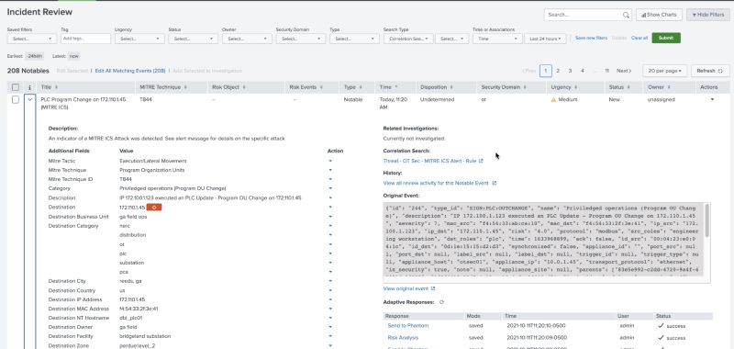Click Save new filters link
The image size is (734, 349).
tap(591, 38)
